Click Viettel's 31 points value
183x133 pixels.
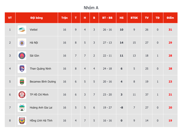pos(170,30)
